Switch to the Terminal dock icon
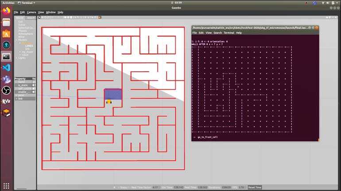Image resolution: width=341 pixels, height=191 pixels. (x=6, y=56)
